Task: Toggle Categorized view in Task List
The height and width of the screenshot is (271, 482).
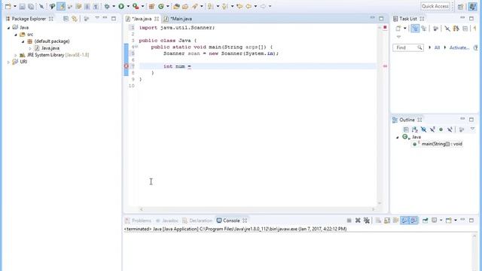Action: tap(415, 29)
